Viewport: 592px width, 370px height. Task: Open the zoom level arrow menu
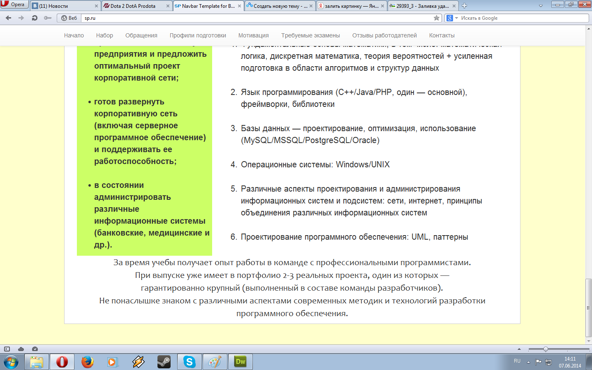pos(519,349)
